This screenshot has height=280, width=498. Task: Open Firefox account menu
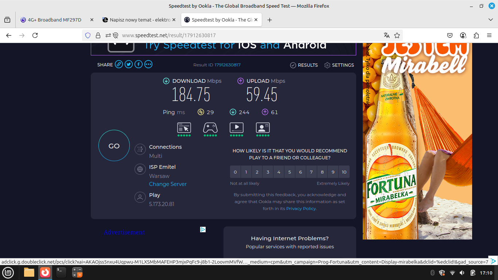pyautogui.click(x=463, y=35)
